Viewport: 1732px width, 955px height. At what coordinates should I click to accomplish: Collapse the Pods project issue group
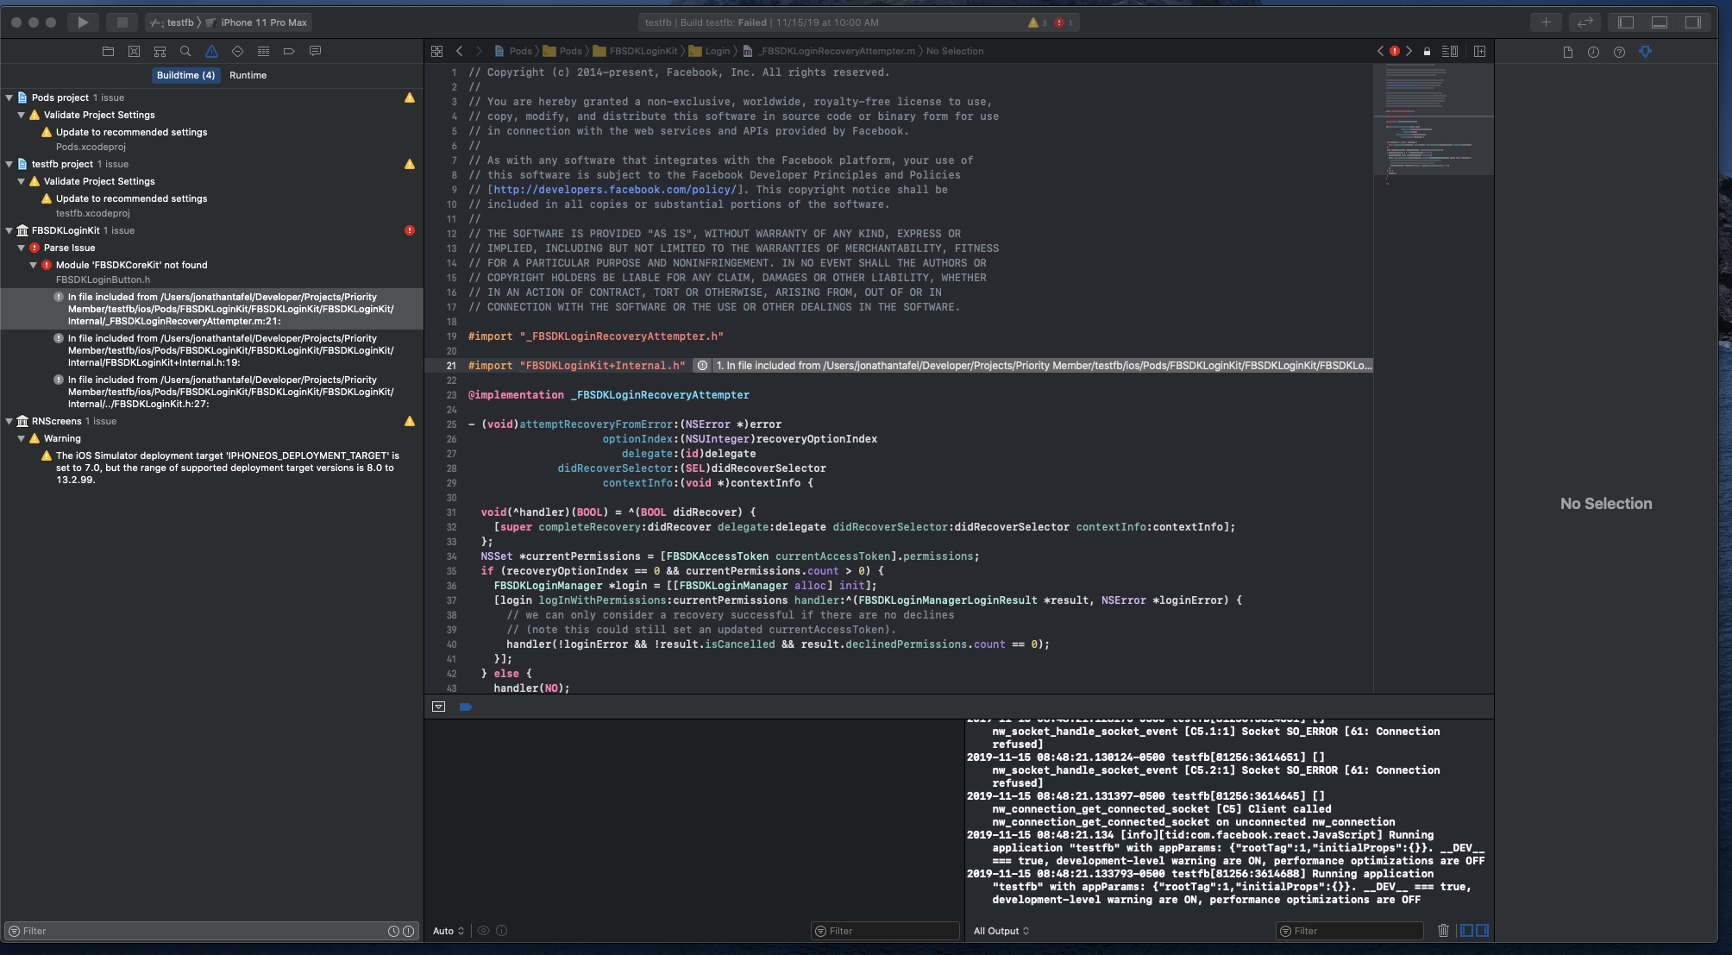click(x=8, y=97)
